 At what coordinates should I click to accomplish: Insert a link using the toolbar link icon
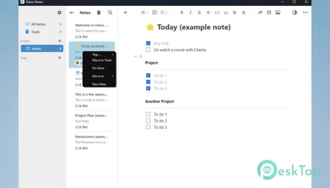click(x=260, y=12)
